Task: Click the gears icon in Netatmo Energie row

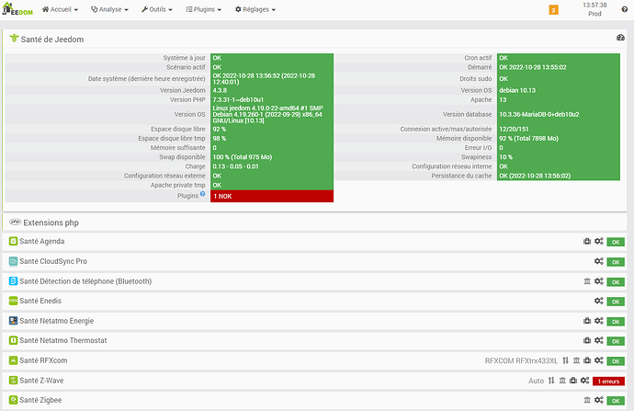Action: tap(599, 321)
